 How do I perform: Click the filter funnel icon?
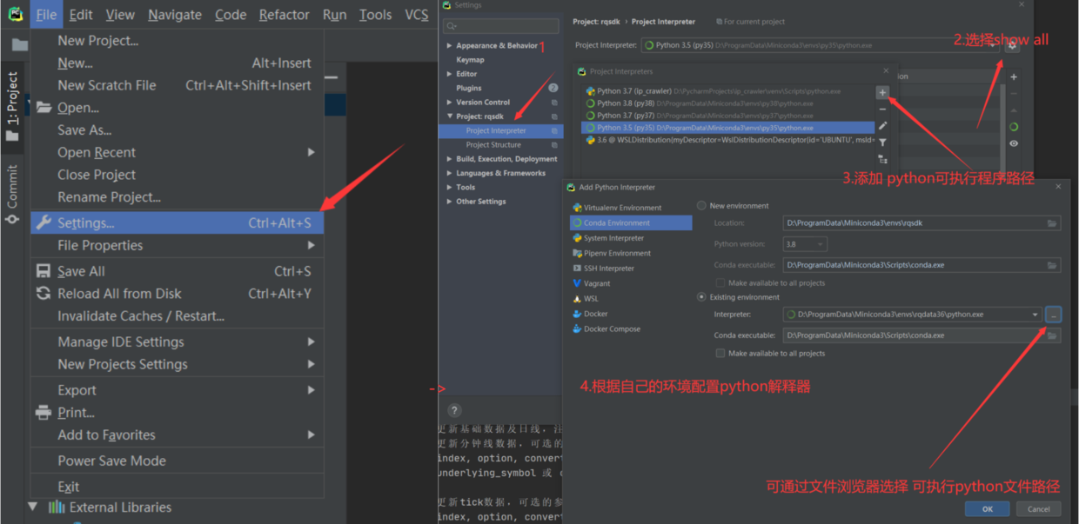tap(882, 143)
